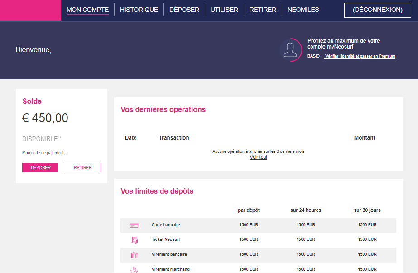
Task: Click the Solde heading
Action: 32,102
